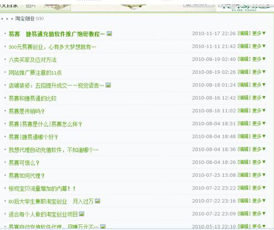
Task: Click 编辑 for post dated 2010-11-11 21:42
Action: (244, 46)
